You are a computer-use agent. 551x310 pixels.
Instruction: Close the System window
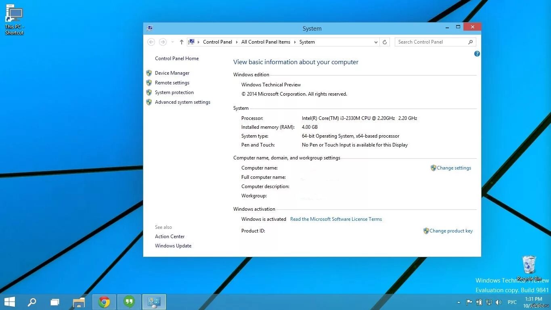coord(472,27)
